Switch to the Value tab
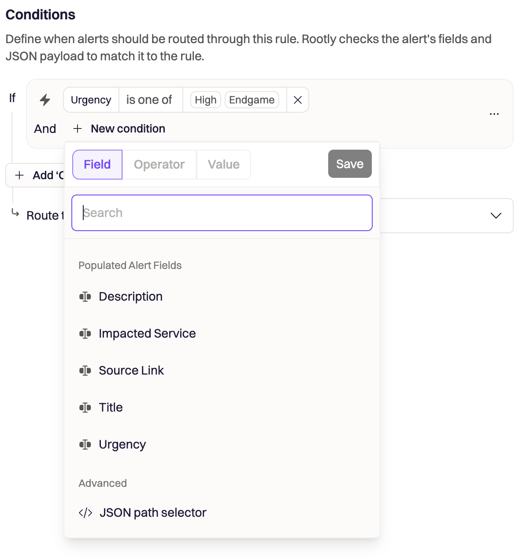This screenshot has height=559, width=526. point(224,165)
